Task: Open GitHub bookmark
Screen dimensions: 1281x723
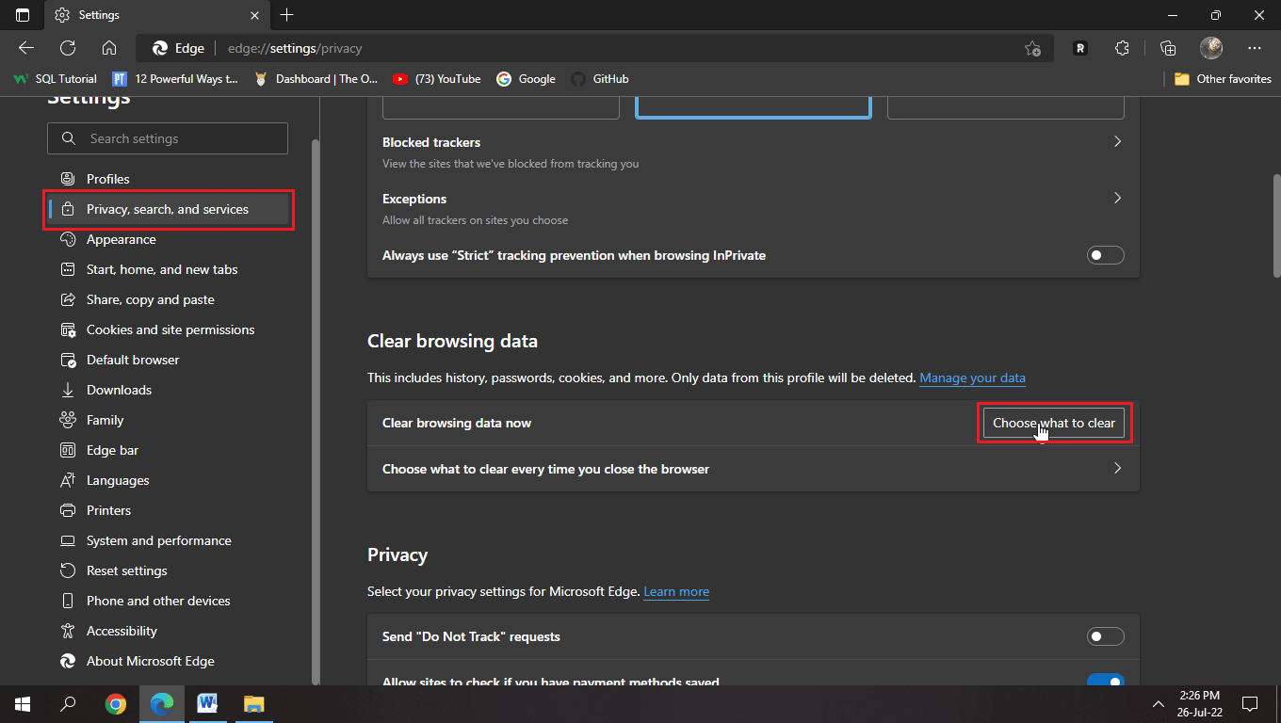Action: click(599, 79)
